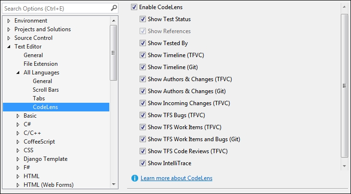
Task: Uncheck Show TFS Bugs (TFVC)
Action: coord(143,115)
